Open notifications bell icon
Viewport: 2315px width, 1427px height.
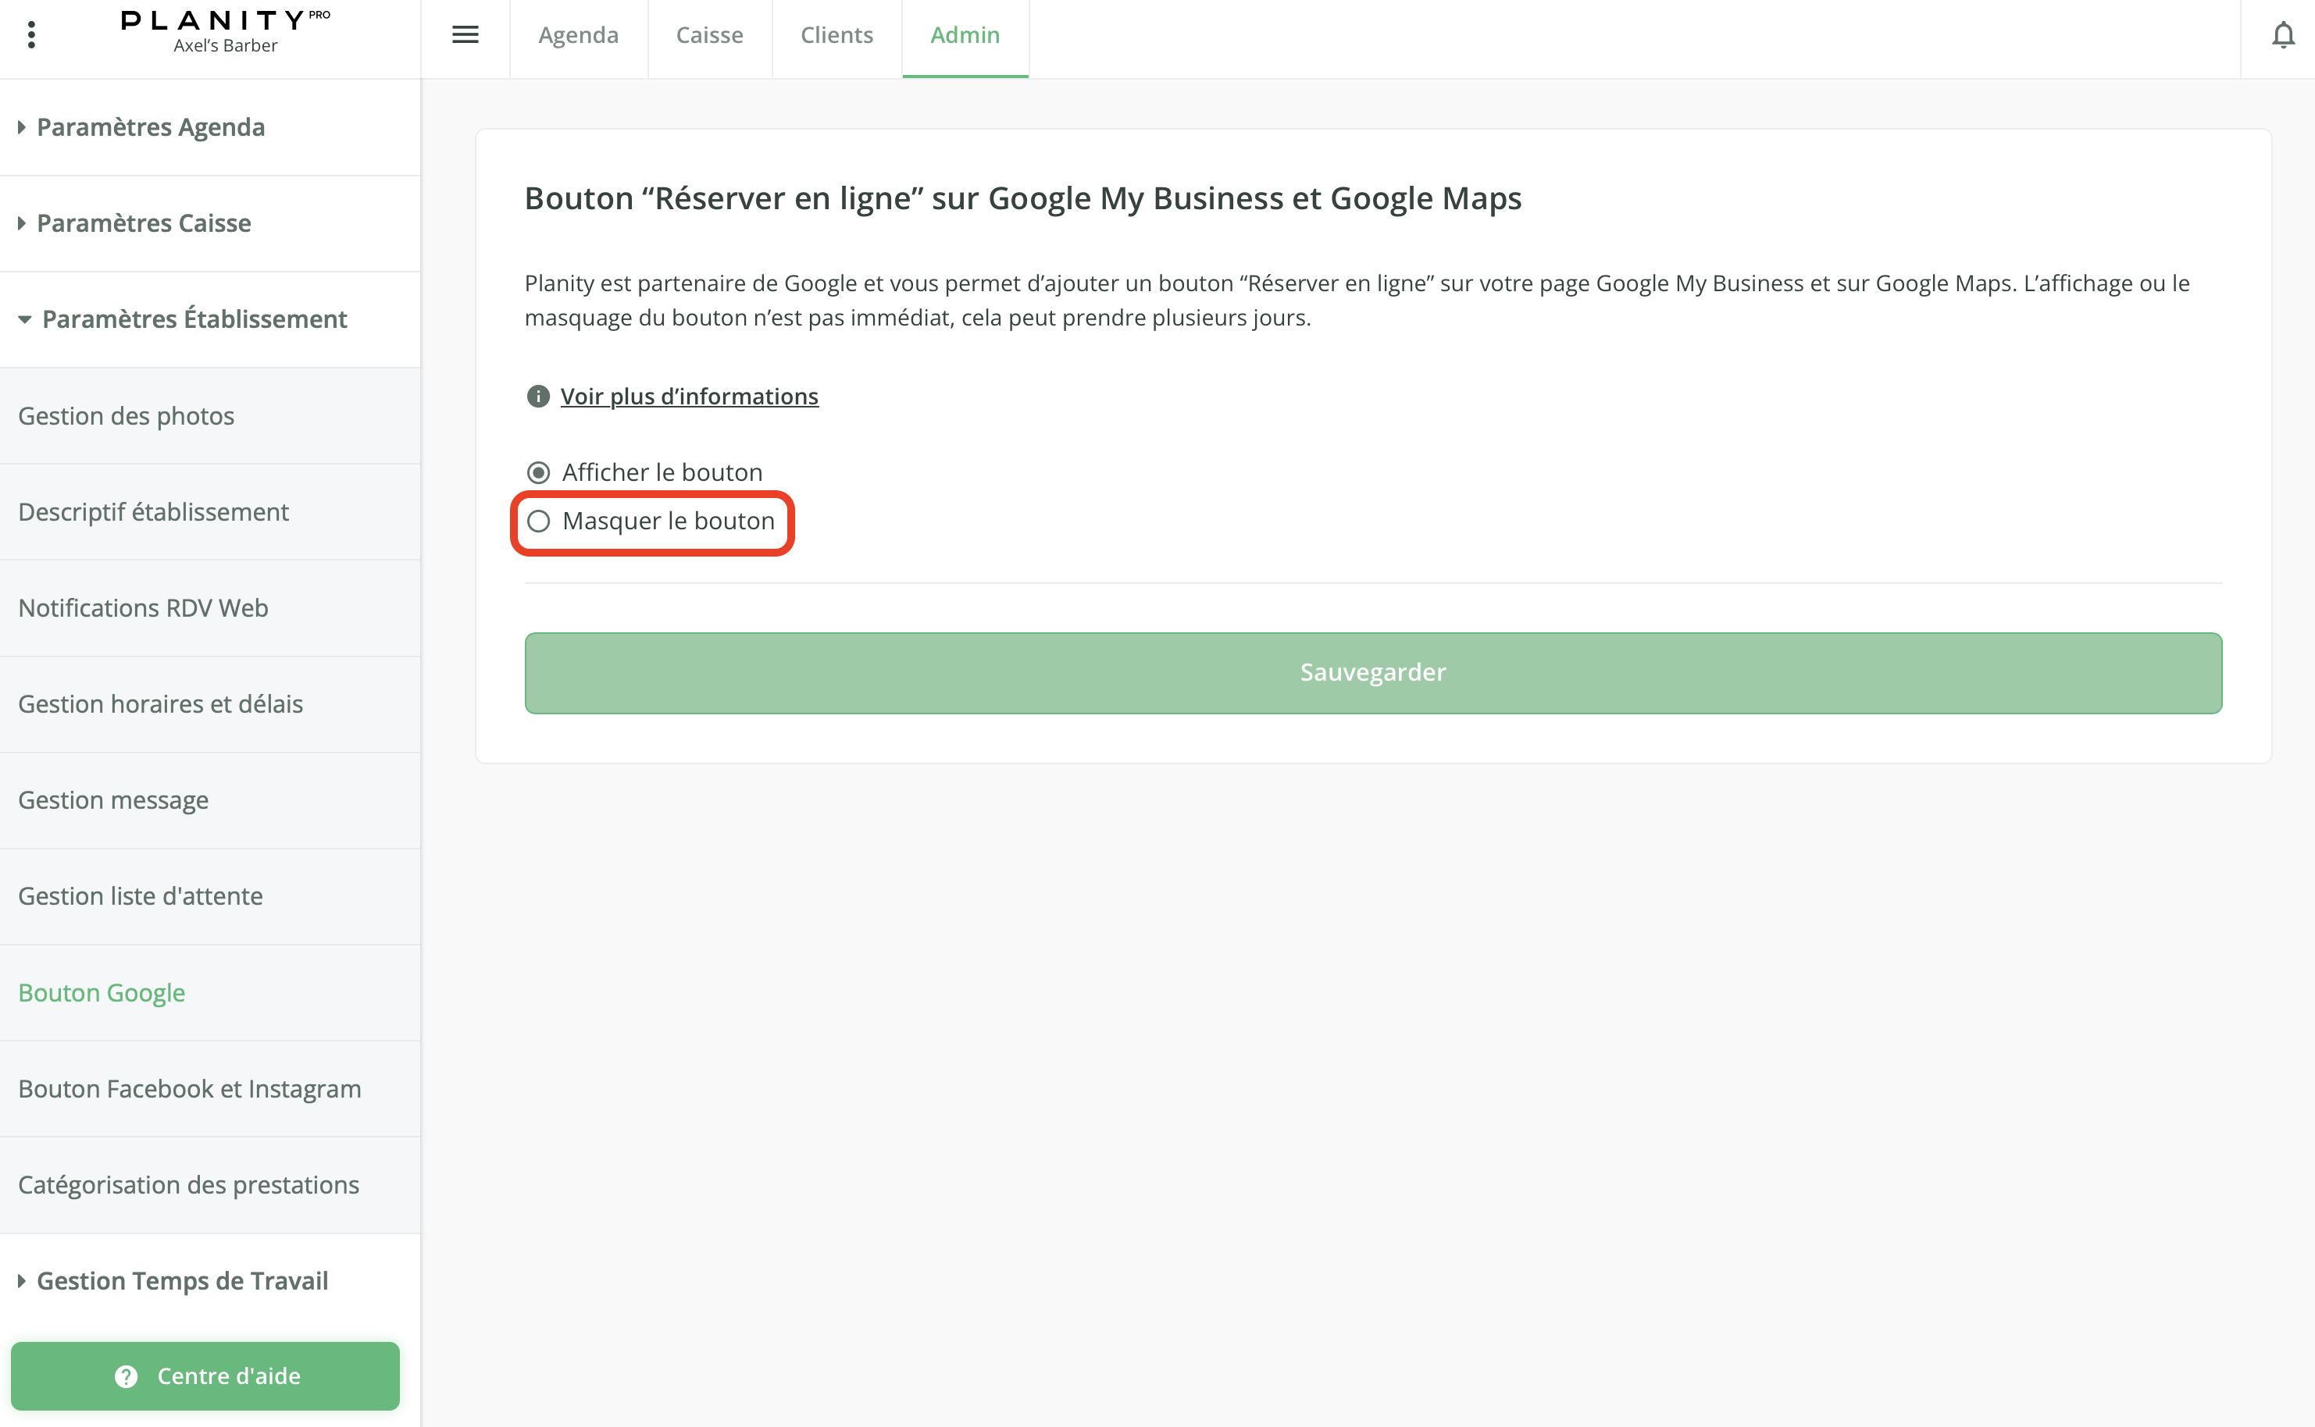pyautogui.click(x=2282, y=36)
